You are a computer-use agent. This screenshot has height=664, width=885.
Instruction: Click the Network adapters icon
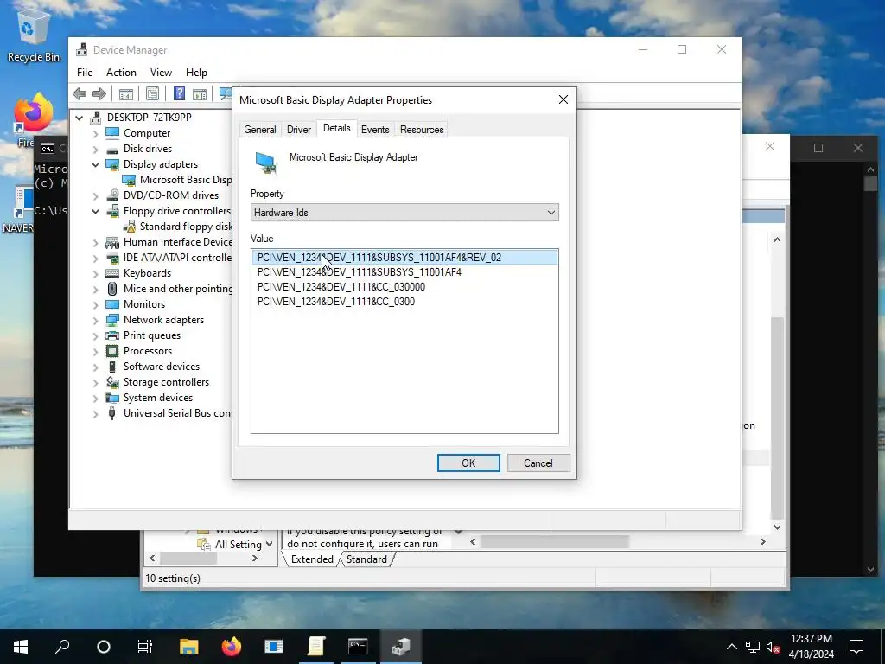click(112, 320)
